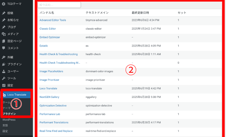Open the Performant Translations bundle
This screenshot has width=226, height=137.
point(54,122)
